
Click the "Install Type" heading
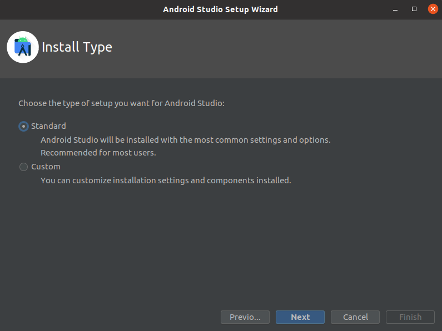(x=77, y=47)
